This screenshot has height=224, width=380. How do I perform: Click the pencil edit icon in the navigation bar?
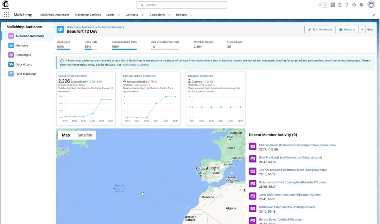tap(374, 15)
